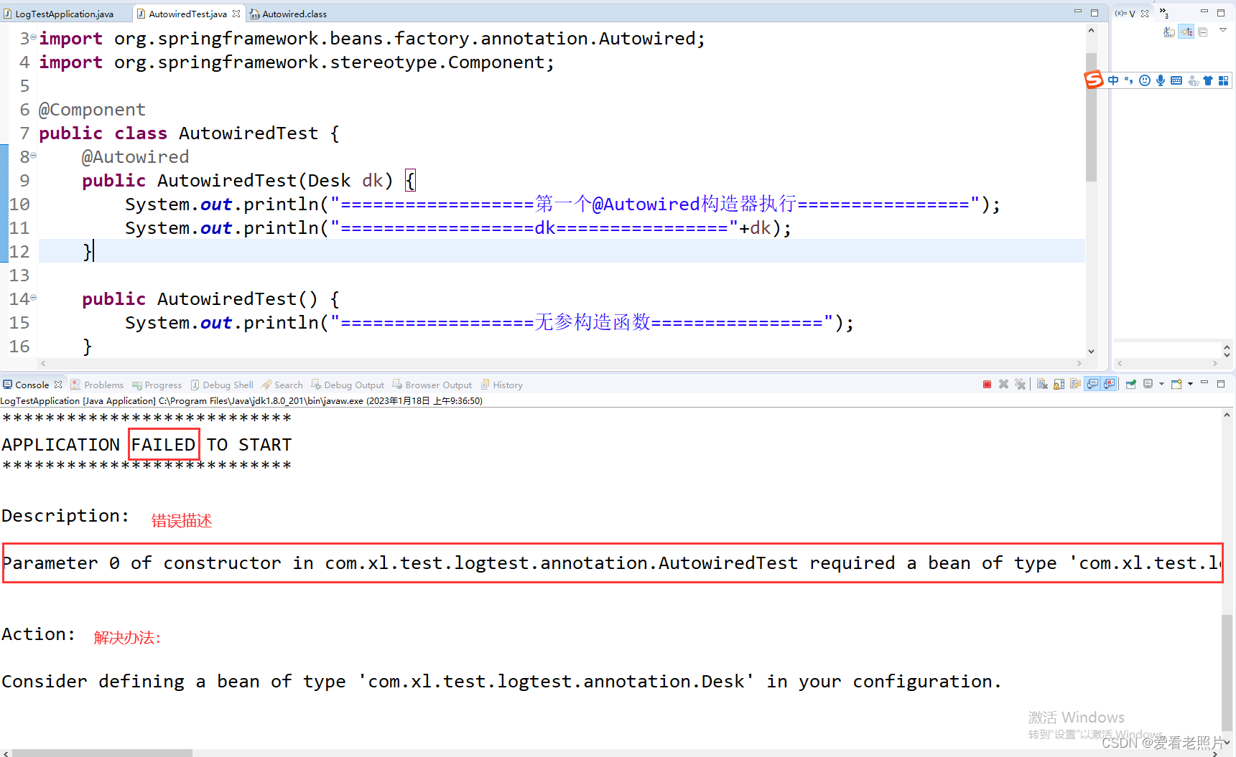The width and height of the screenshot is (1236, 757).
Task: Collapse all in the Variables view
Action: tap(1203, 32)
